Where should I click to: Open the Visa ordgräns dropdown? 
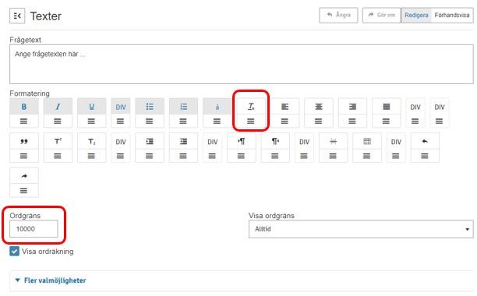[361, 229]
